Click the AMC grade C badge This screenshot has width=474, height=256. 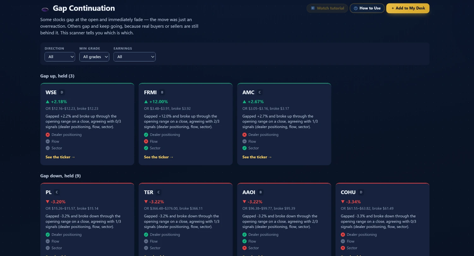tap(260, 92)
